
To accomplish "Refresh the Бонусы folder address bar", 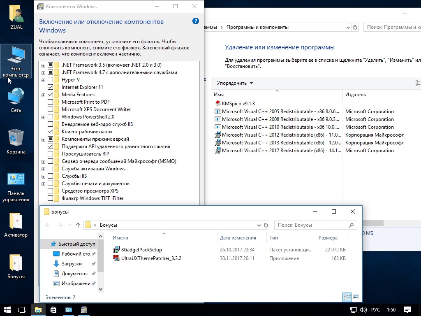I will 266,225.
